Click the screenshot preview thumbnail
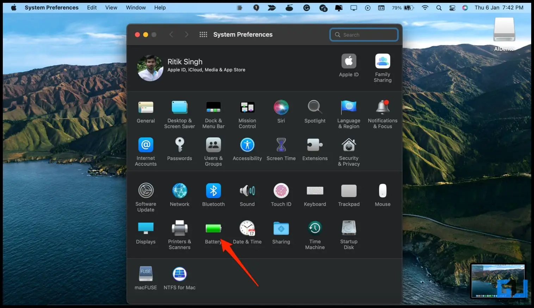Image resolution: width=534 pixels, height=308 pixels. (x=498, y=281)
